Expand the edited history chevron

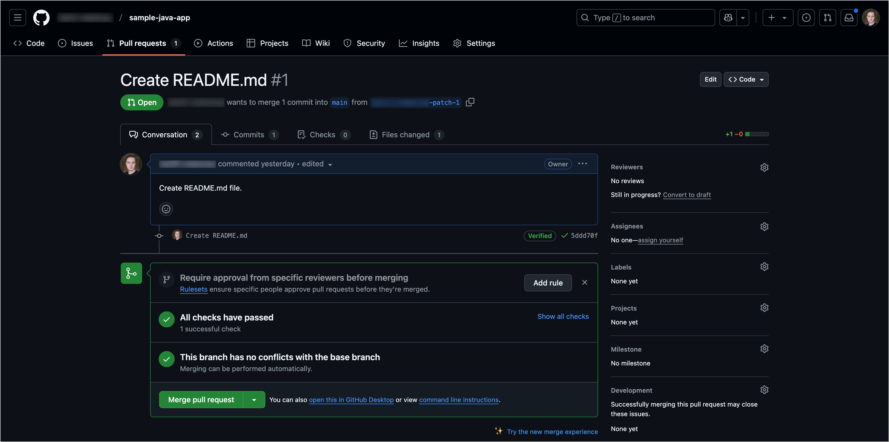click(330, 164)
